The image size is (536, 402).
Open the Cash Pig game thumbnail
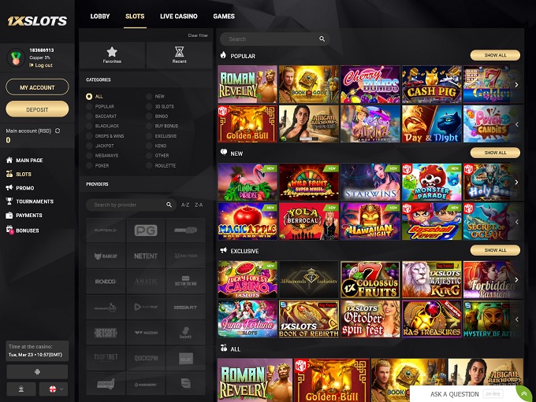tap(431, 84)
